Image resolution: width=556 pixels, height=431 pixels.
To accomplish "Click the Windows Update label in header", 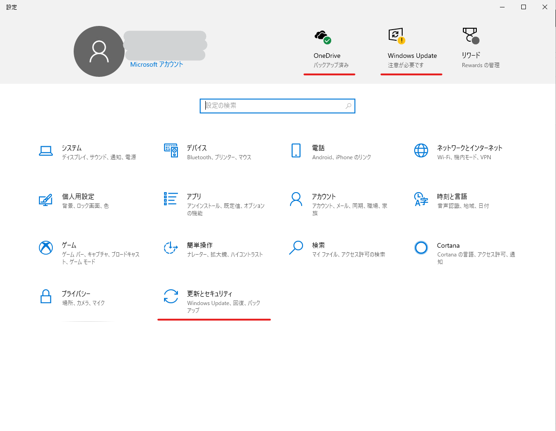I will (412, 56).
